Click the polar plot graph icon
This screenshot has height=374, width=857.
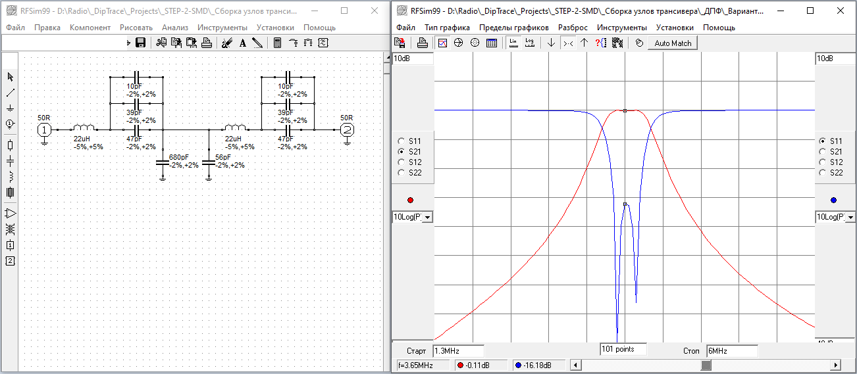coord(475,43)
